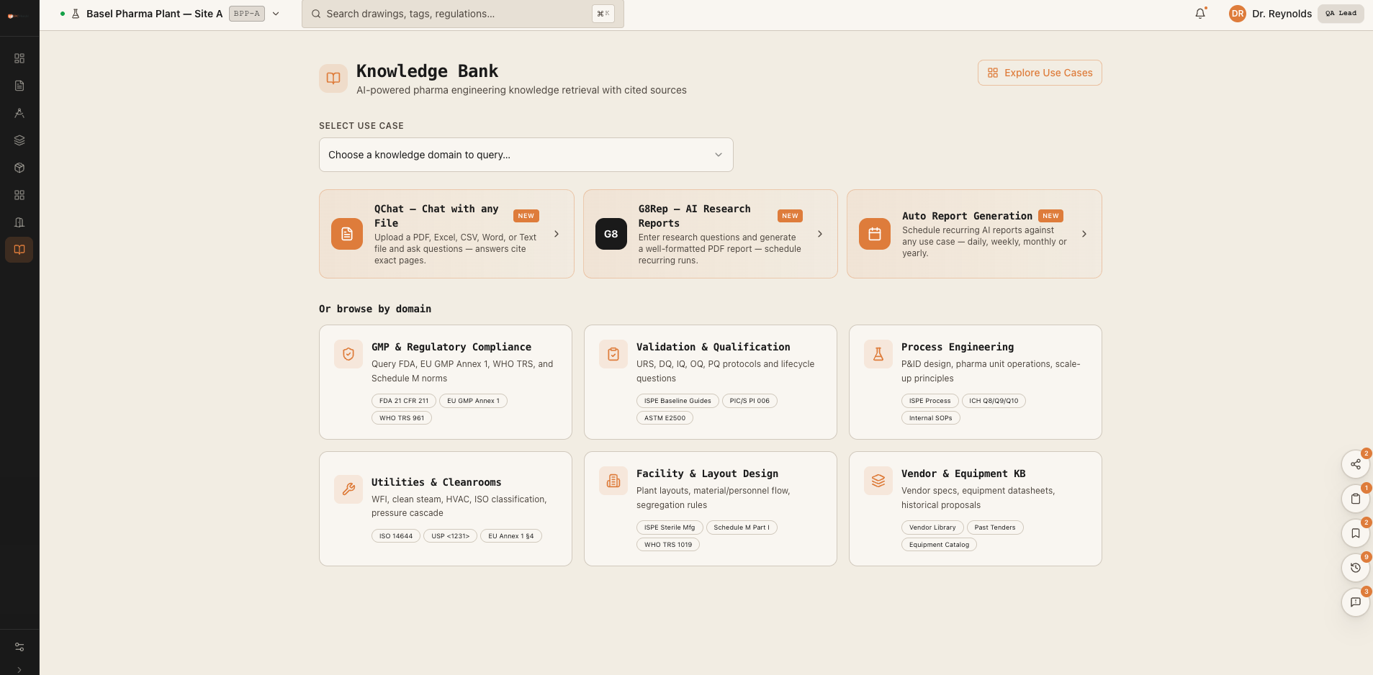Open the Facility & Layout Design domain card
Viewport: 1373px width, 675px height.
click(711, 509)
